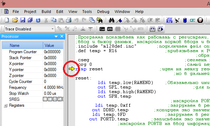Viewport: 210px width, 126px height.
Task: Click the document icon in menu bar
Action: [6, 12]
